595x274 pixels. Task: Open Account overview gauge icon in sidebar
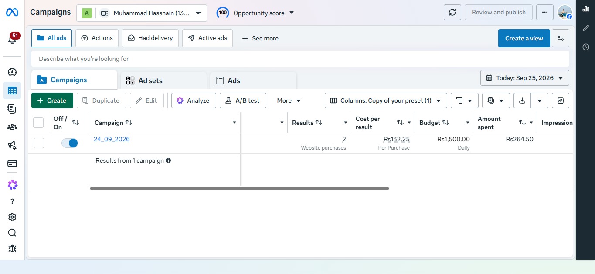tap(12, 72)
